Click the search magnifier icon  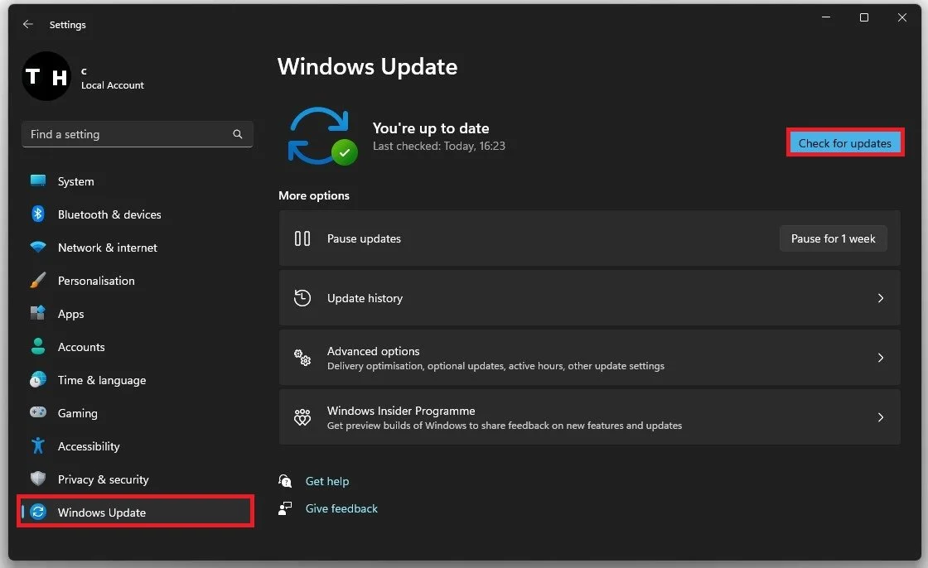point(237,134)
